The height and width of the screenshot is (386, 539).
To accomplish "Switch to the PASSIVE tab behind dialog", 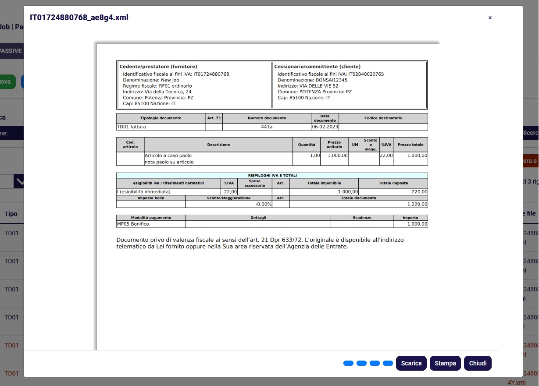I will click(11, 51).
